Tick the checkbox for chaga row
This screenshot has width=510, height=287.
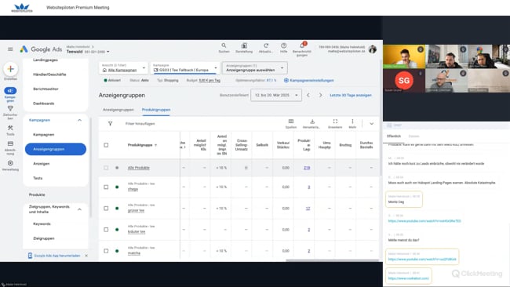[x=106, y=187]
